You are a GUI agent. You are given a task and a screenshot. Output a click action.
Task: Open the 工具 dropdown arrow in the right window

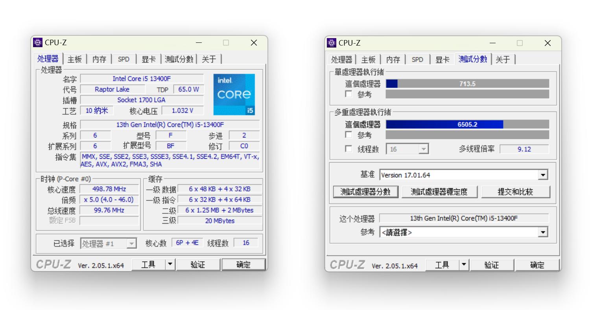[x=463, y=264]
